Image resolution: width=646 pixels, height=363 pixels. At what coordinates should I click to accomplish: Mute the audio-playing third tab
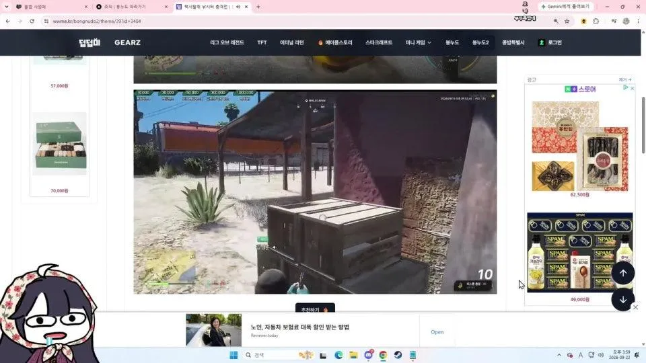[238, 7]
